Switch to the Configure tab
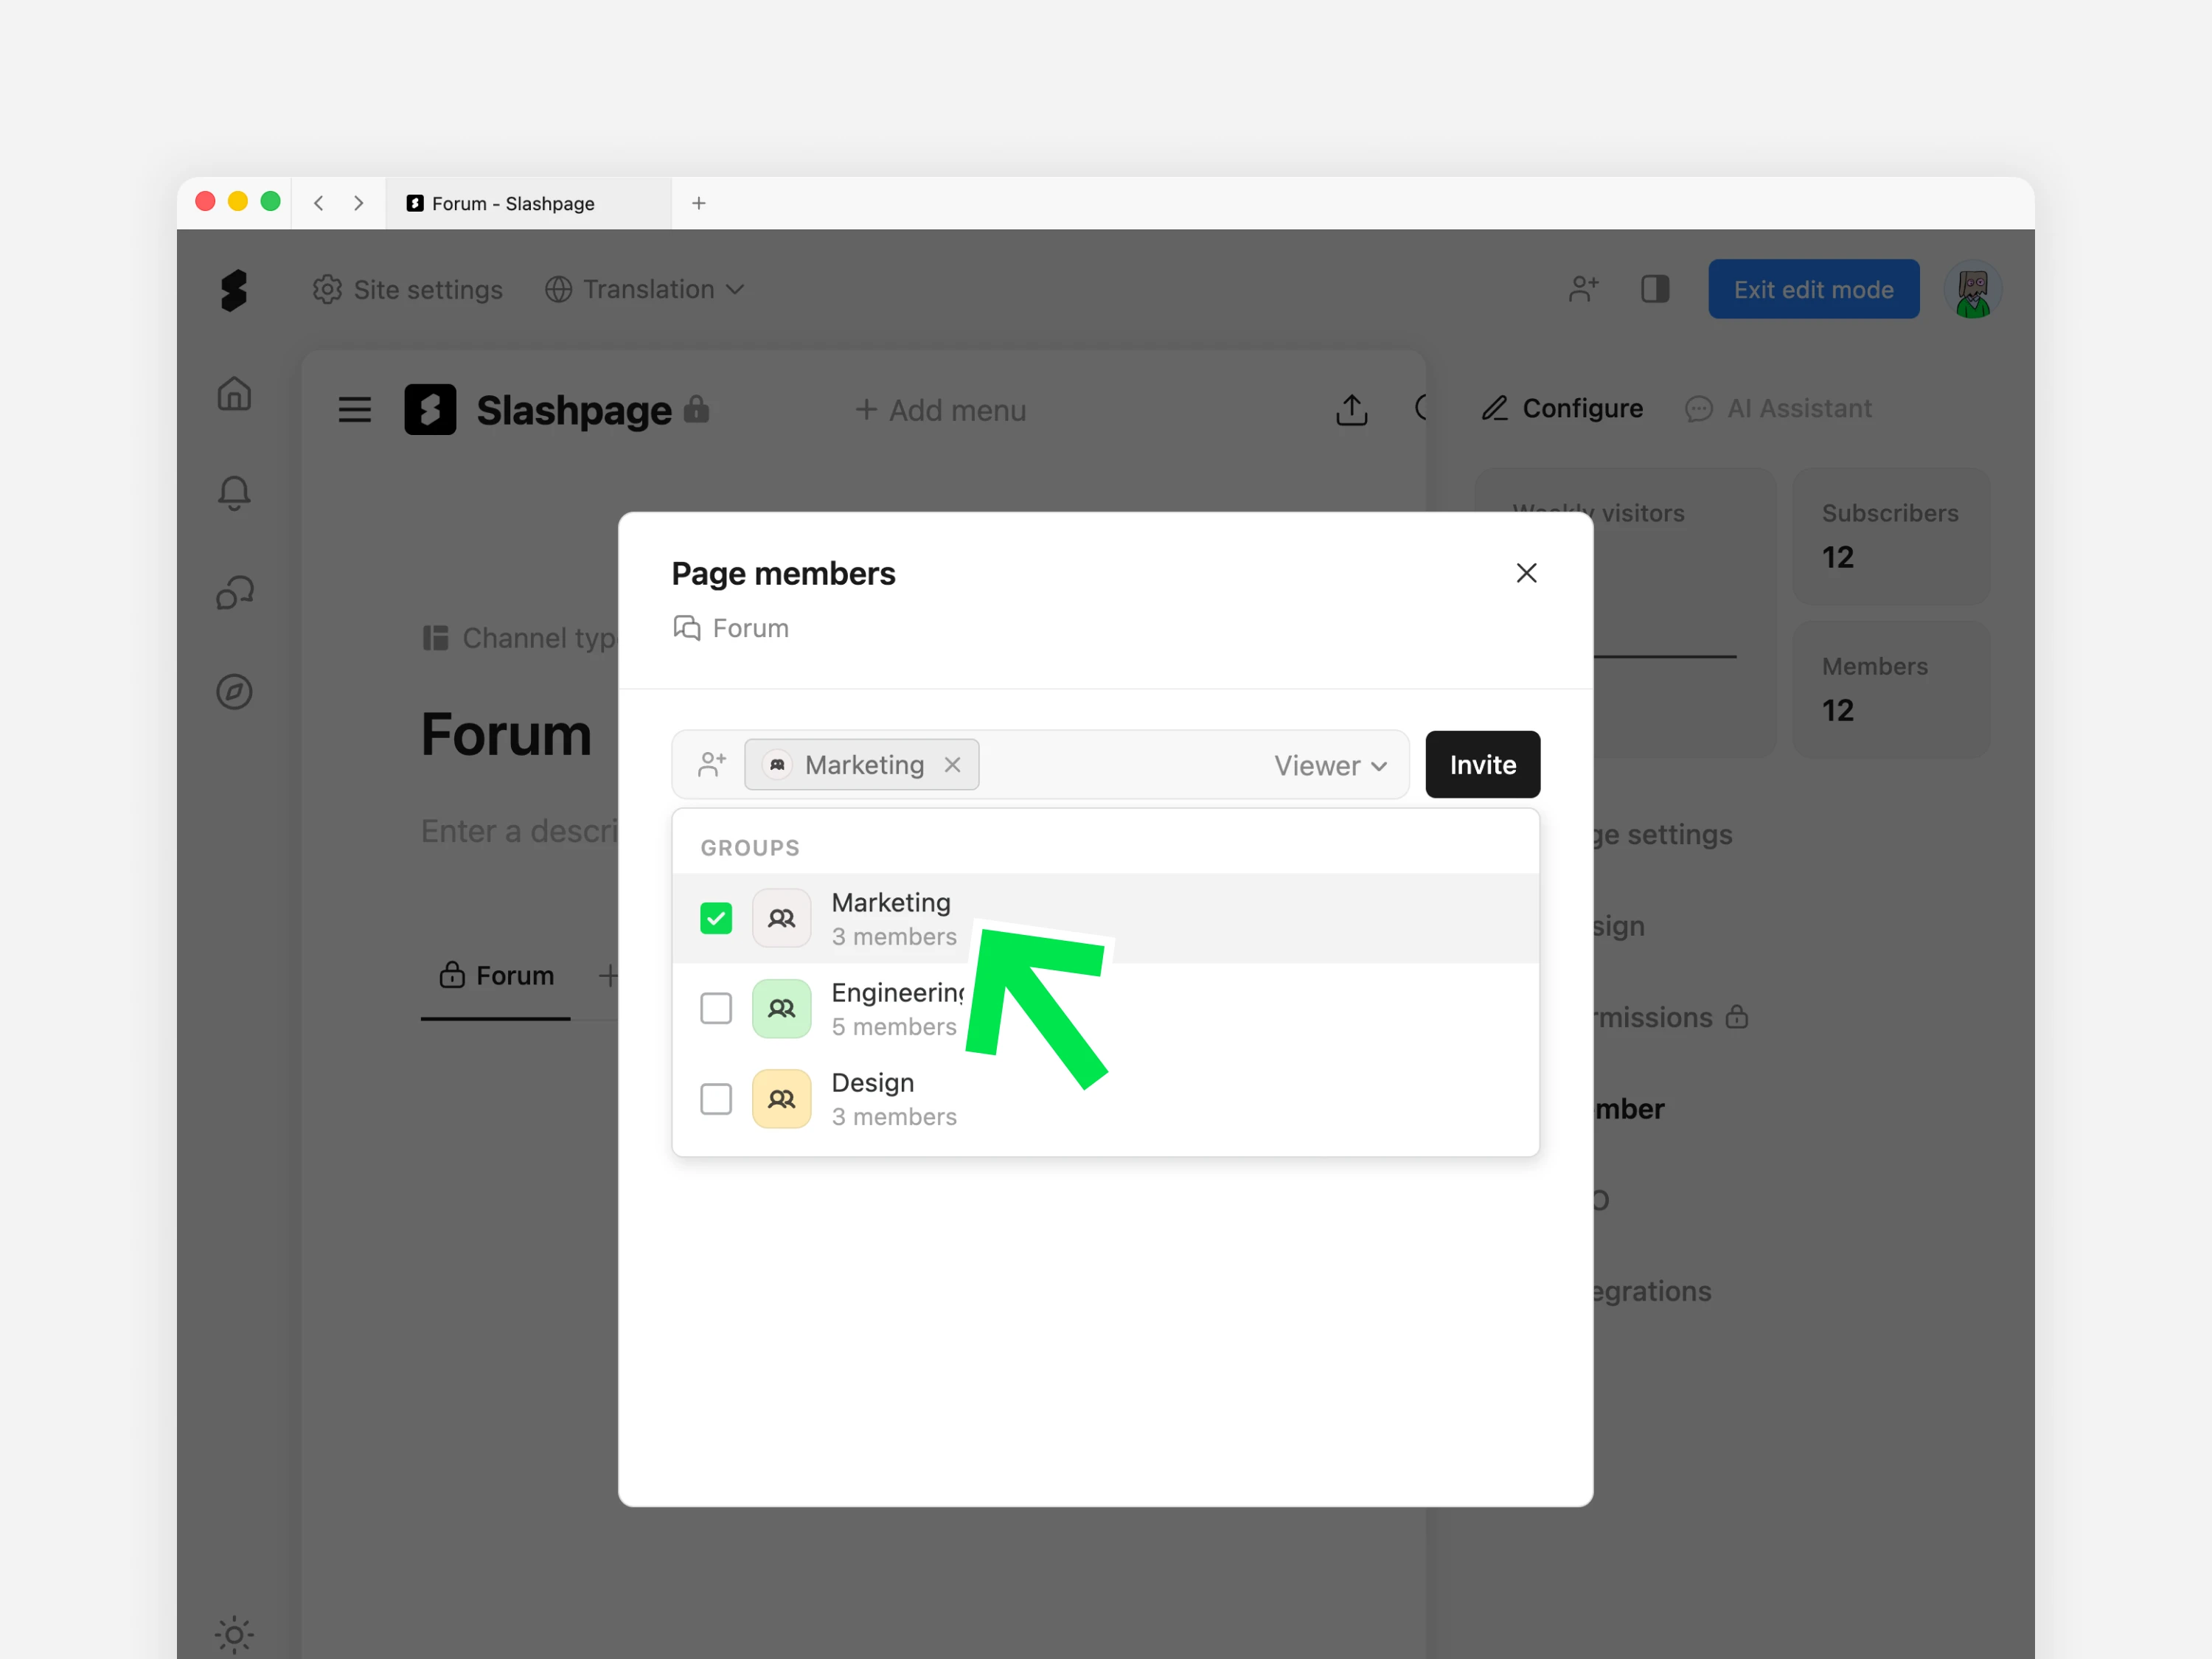The width and height of the screenshot is (2212, 1659). click(1562, 408)
